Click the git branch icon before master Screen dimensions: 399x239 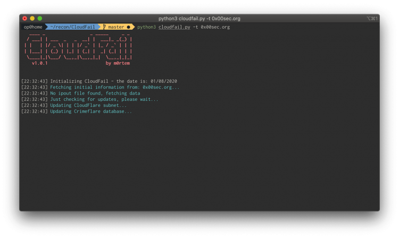pos(104,27)
